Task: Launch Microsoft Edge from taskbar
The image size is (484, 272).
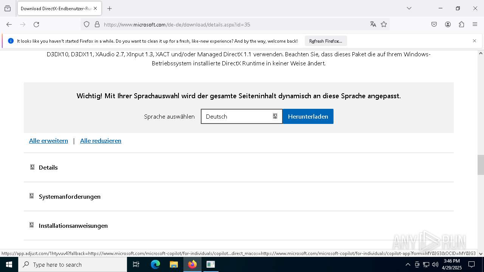Action: coord(155,264)
